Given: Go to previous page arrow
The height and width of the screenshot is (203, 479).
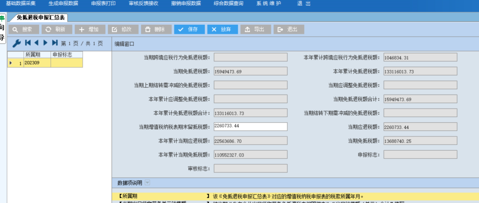Looking at the screenshot, I should [x=36, y=43].
